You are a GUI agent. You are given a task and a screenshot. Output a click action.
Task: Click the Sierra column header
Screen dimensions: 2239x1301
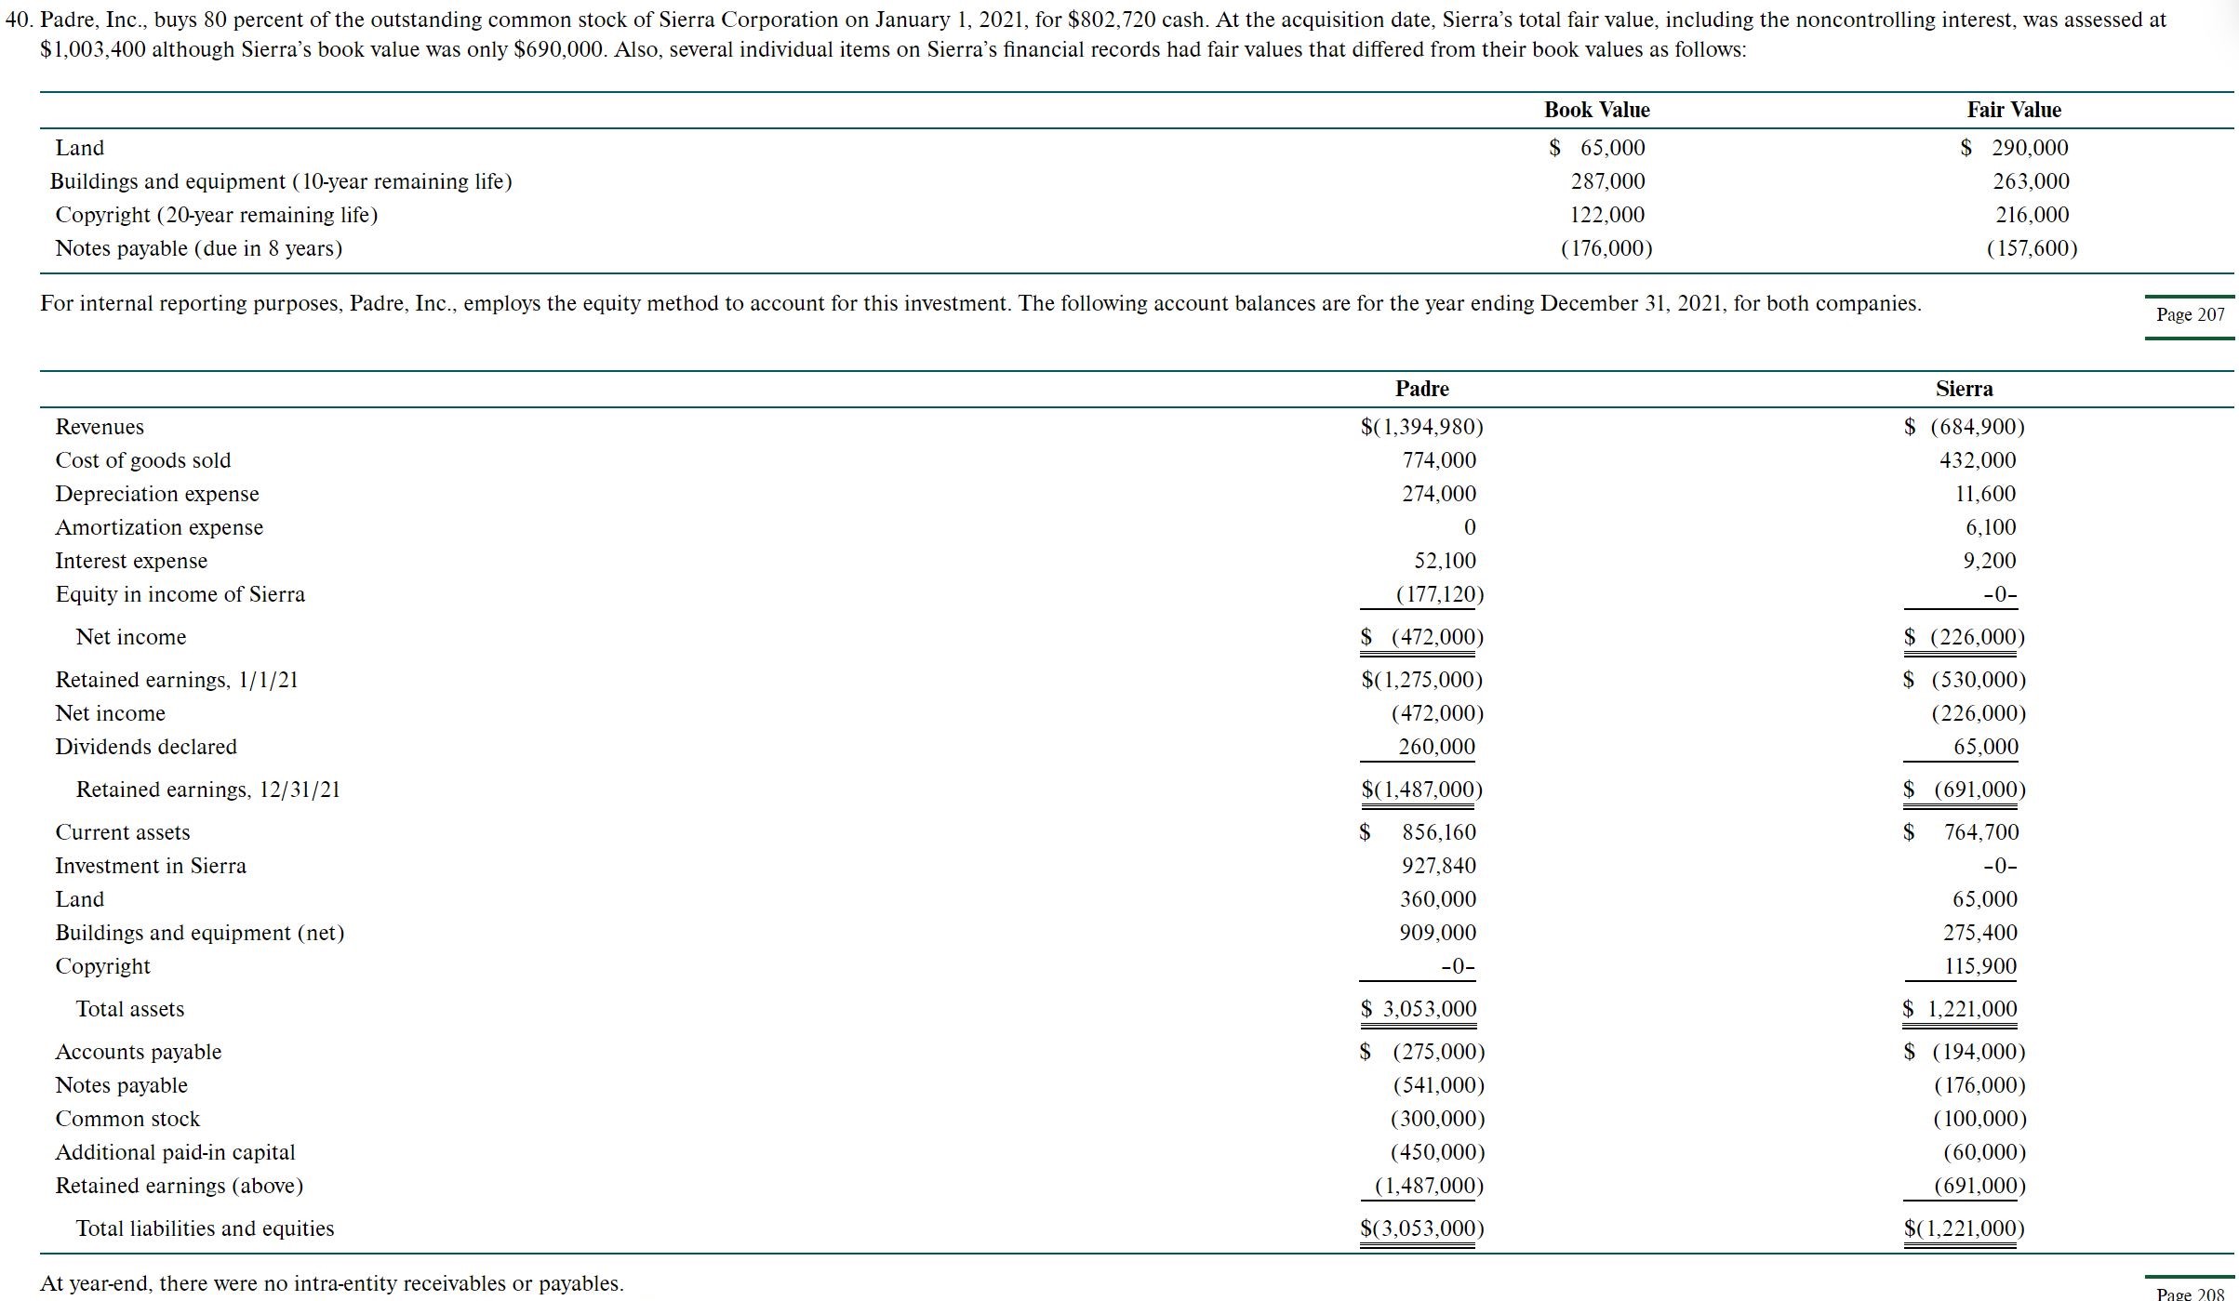tap(1964, 389)
